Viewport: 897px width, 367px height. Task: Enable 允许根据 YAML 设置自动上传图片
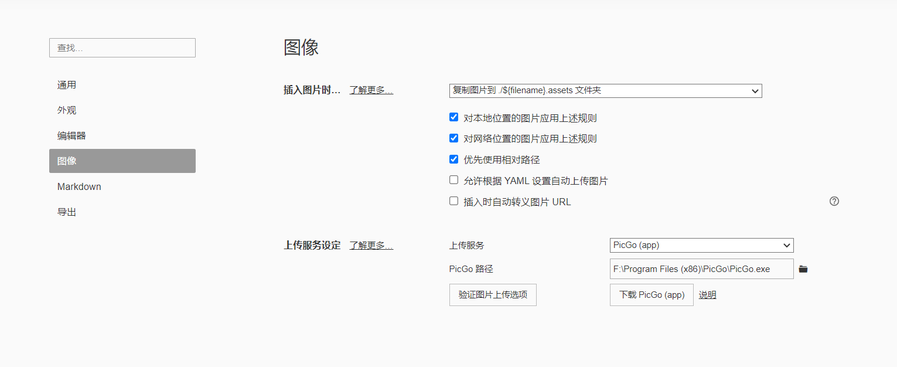coord(453,180)
